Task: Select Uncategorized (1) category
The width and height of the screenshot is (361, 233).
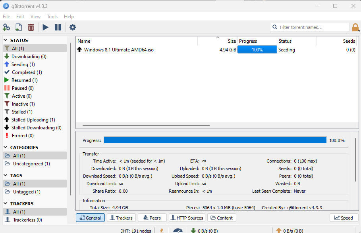Action: pos(35,164)
